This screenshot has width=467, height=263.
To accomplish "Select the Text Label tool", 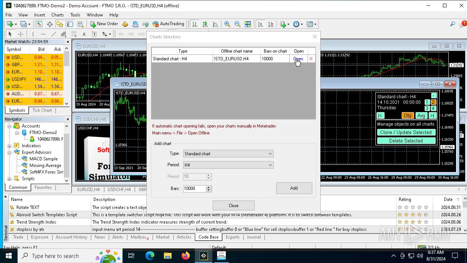I will 94,34.
